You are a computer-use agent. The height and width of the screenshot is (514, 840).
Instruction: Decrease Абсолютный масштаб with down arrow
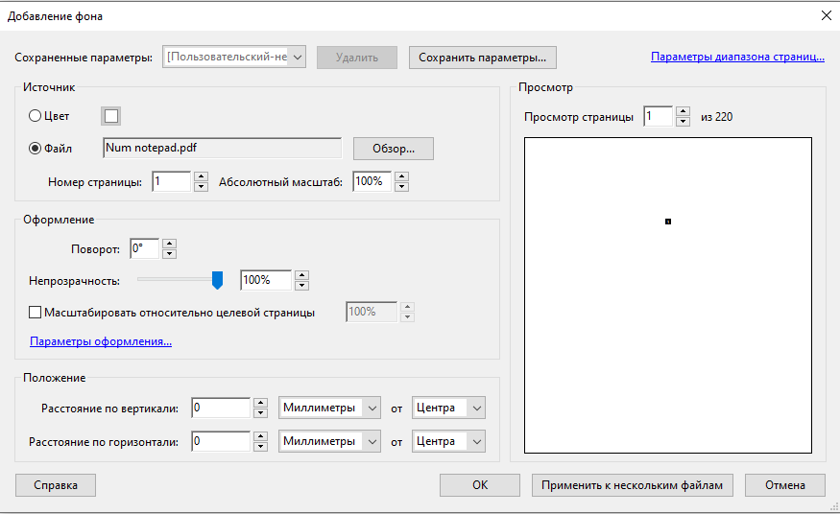click(x=401, y=187)
